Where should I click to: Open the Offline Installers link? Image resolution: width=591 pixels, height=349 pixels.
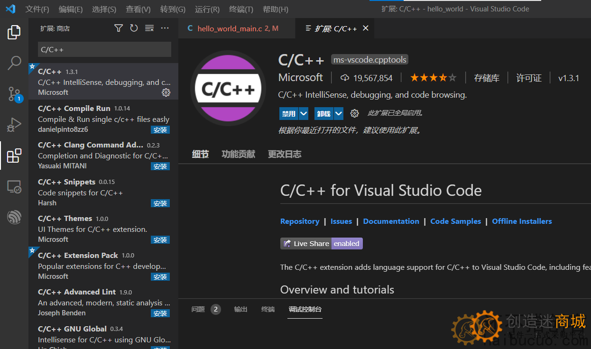pos(522,221)
